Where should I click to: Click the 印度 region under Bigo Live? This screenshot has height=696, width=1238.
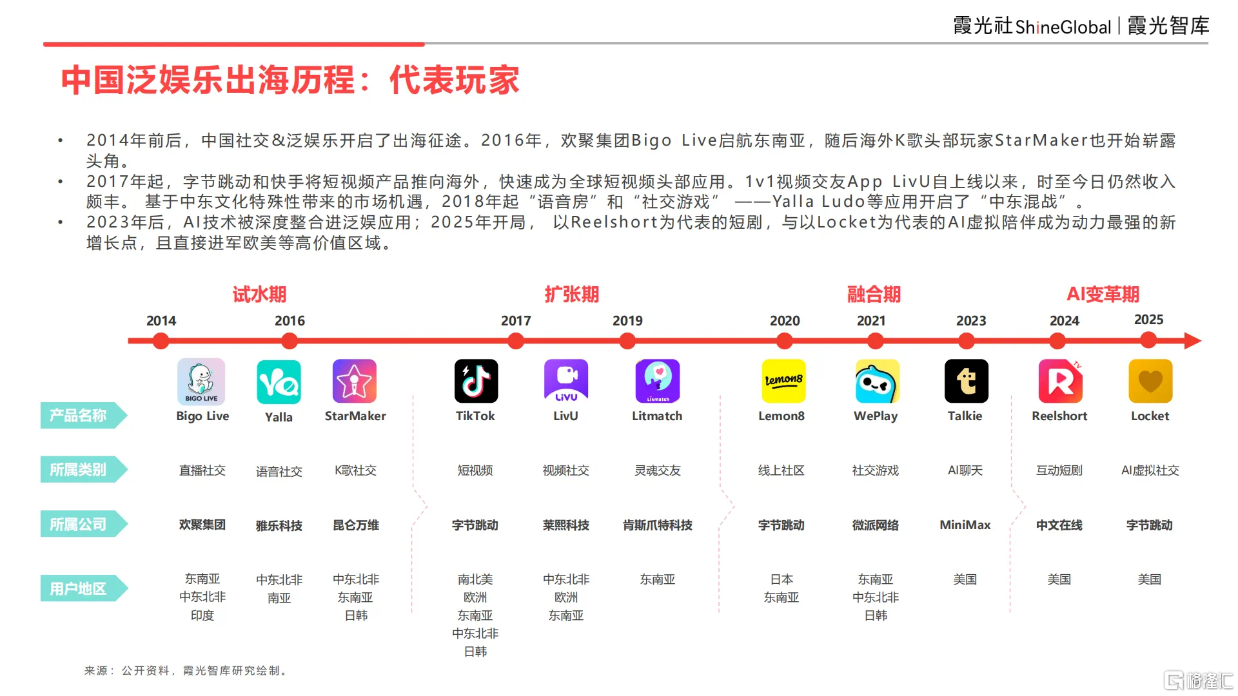[202, 615]
